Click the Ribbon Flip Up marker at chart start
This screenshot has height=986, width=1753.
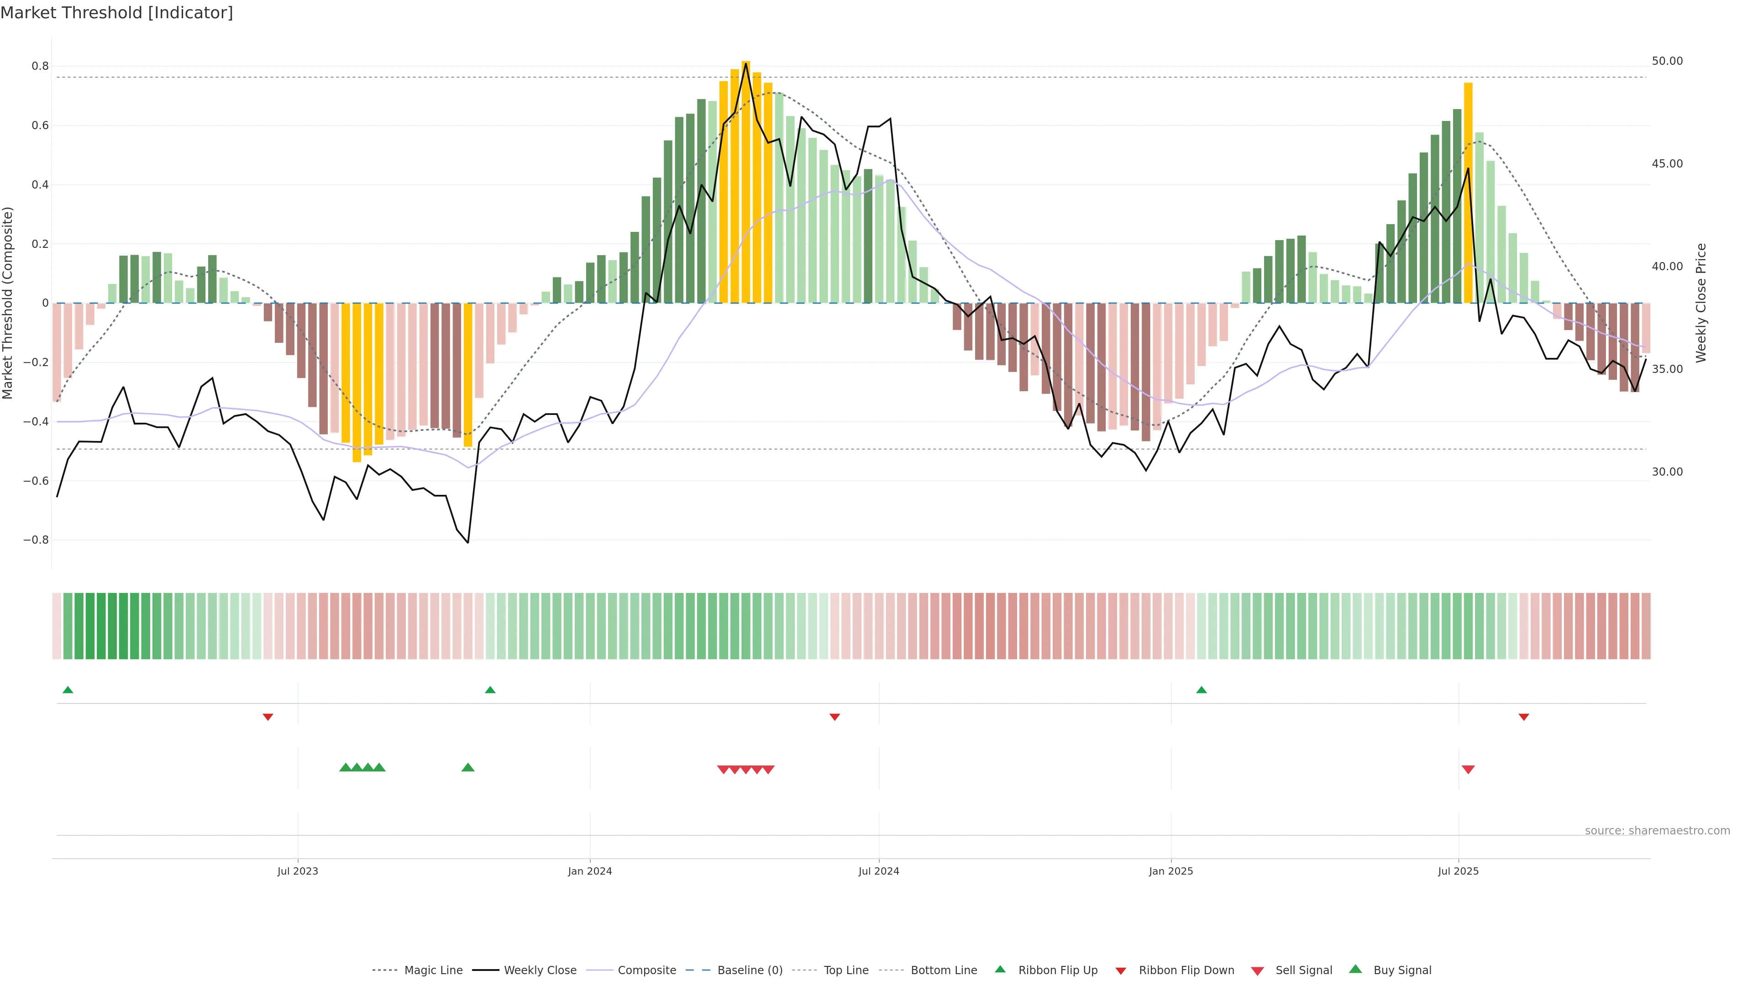[x=68, y=690]
